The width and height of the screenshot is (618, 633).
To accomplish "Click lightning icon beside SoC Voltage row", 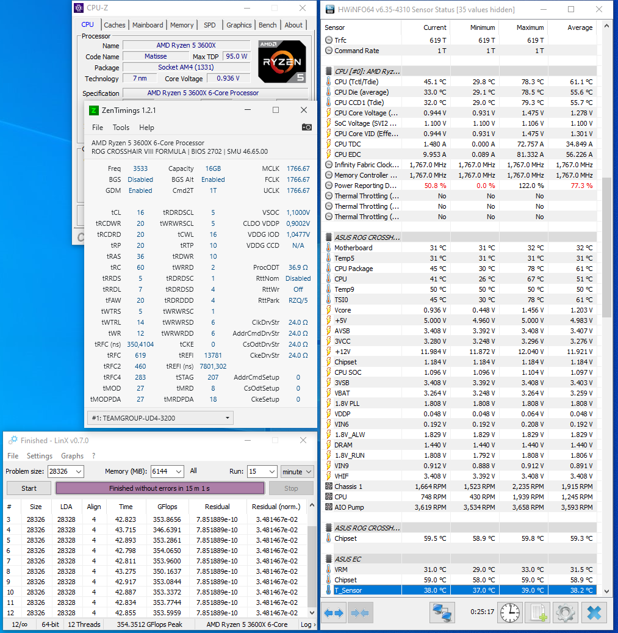I will coord(329,123).
